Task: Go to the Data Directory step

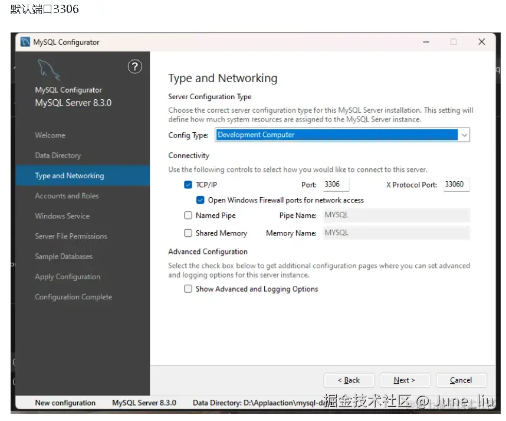Action: (58, 156)
